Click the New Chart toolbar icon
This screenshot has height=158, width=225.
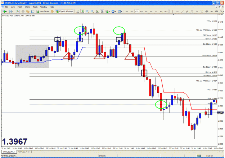point(4,11)
